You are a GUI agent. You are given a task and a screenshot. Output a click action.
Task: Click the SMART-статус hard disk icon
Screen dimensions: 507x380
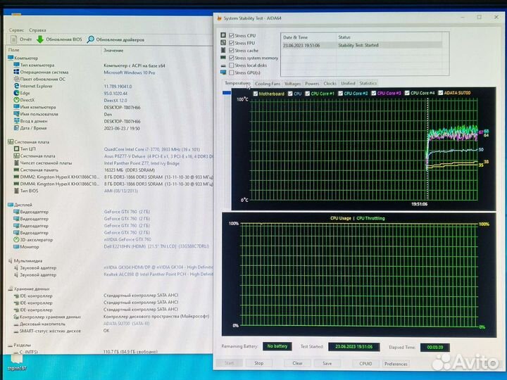click(x=16, y=331)
